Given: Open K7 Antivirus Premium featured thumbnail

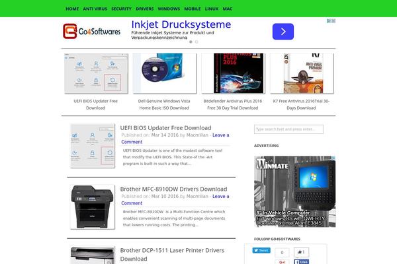Looking at the screenshot, I should [x=302, y=73].
